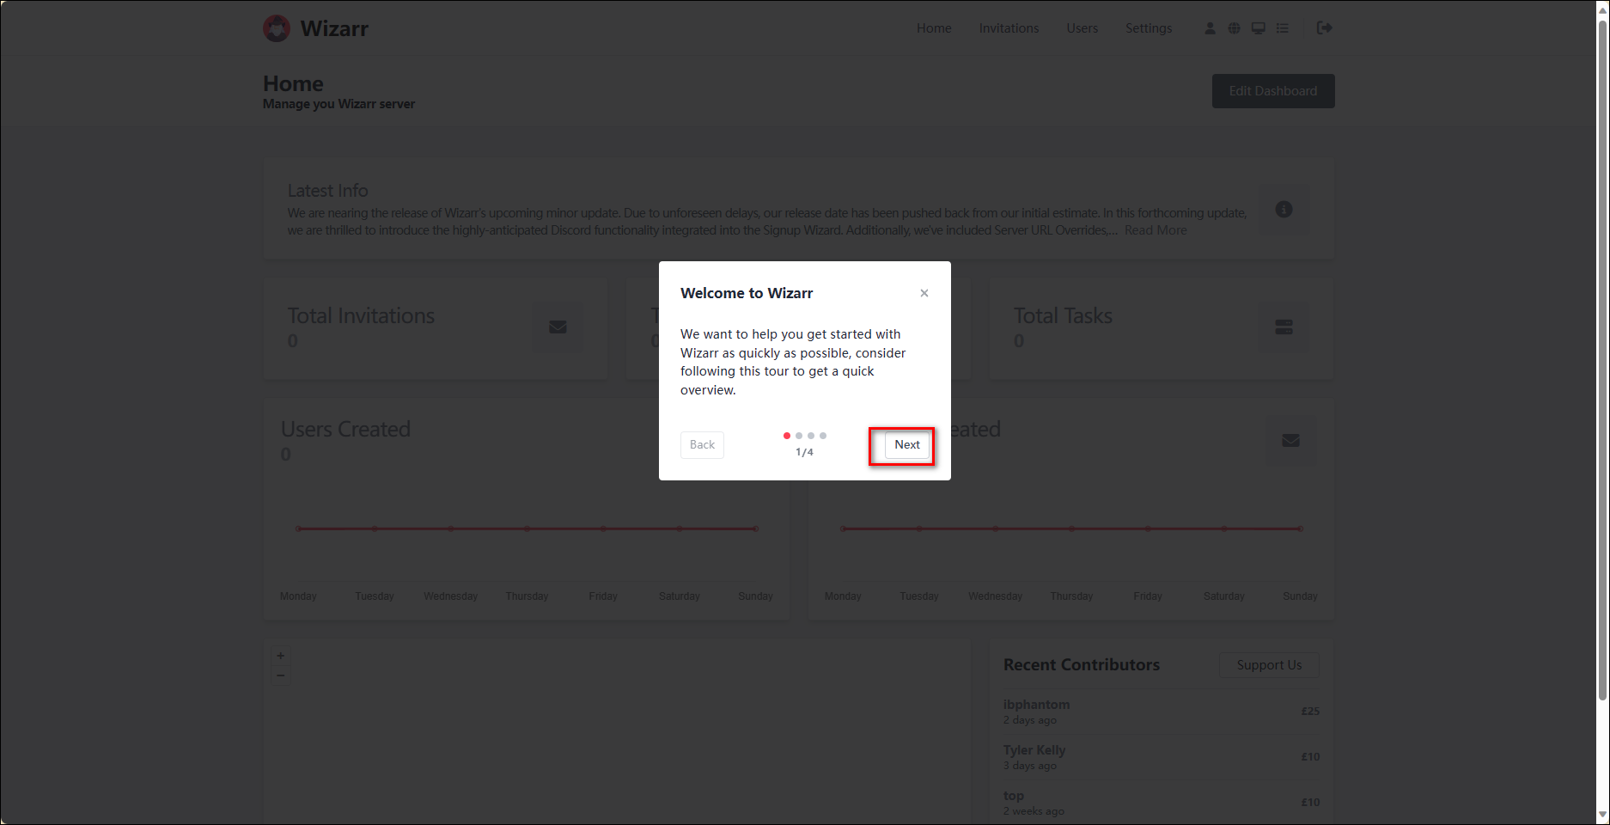Click the disabled Back button in the tour
This screenshot has width=1610, height=825.
coord(702,445)
